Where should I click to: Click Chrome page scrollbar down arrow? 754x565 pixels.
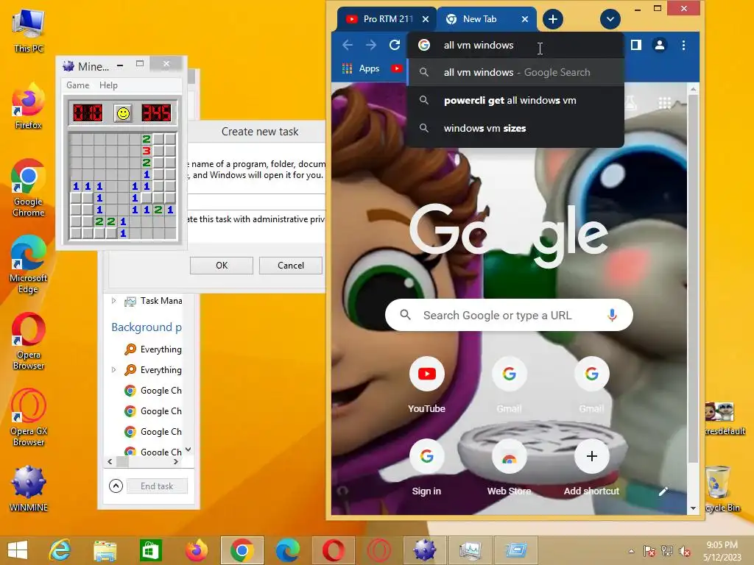tap(693, 508)
